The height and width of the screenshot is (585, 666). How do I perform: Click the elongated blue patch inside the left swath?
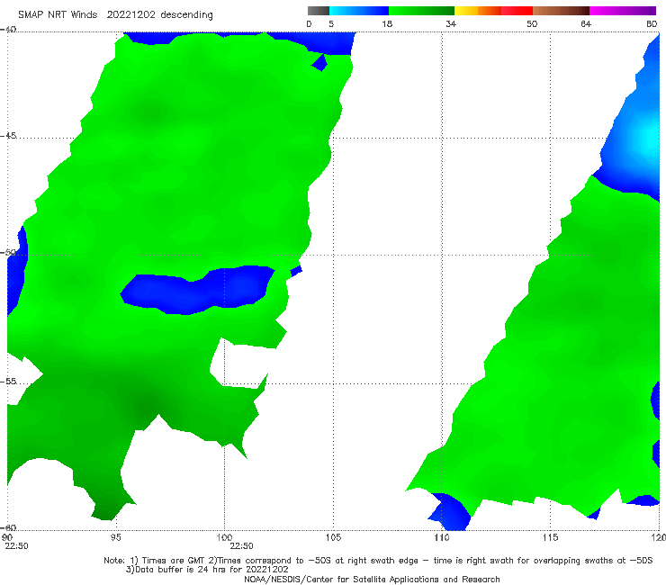click(197, 290)
